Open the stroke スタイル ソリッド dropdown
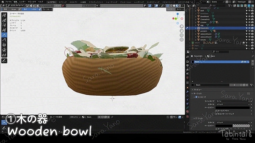Image resolution: width=255 pixels, height=143 pixels. (x=233, y=105)
